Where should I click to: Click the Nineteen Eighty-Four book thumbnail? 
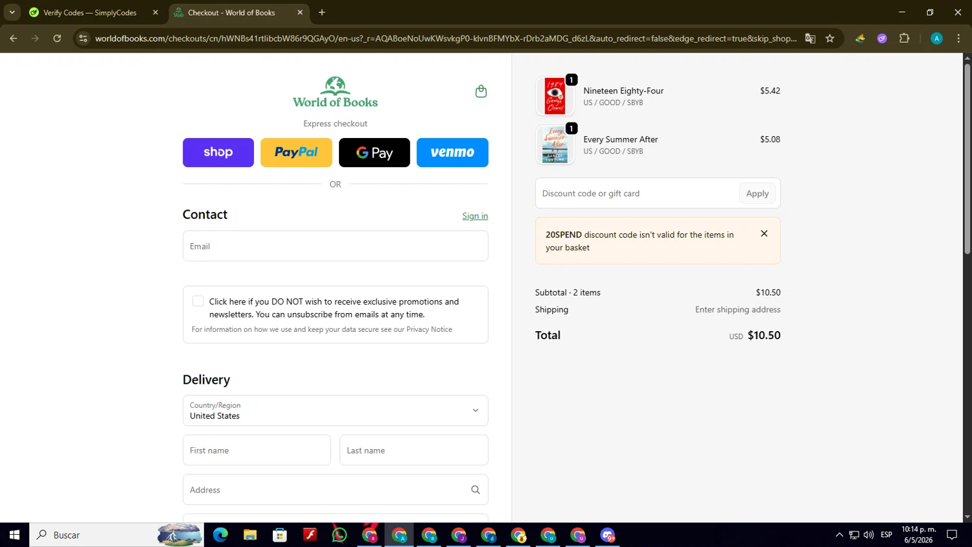555,96
